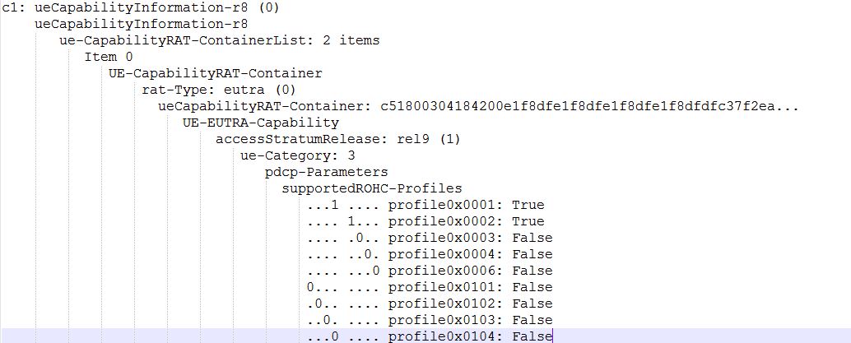Image resolution: width=851 pixels, height=343 pixels.
Task: Click the rat-Type: eutra (0) field
Action: pyautogui.click(x=218, y=90)
